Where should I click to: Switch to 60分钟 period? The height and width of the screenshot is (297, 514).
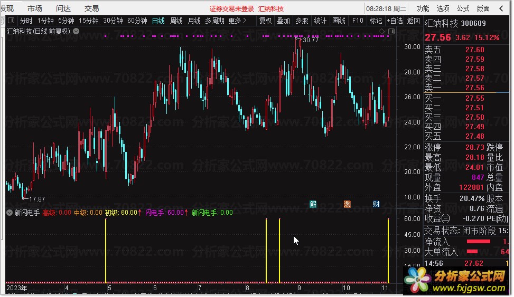click(x=137, y=21)
